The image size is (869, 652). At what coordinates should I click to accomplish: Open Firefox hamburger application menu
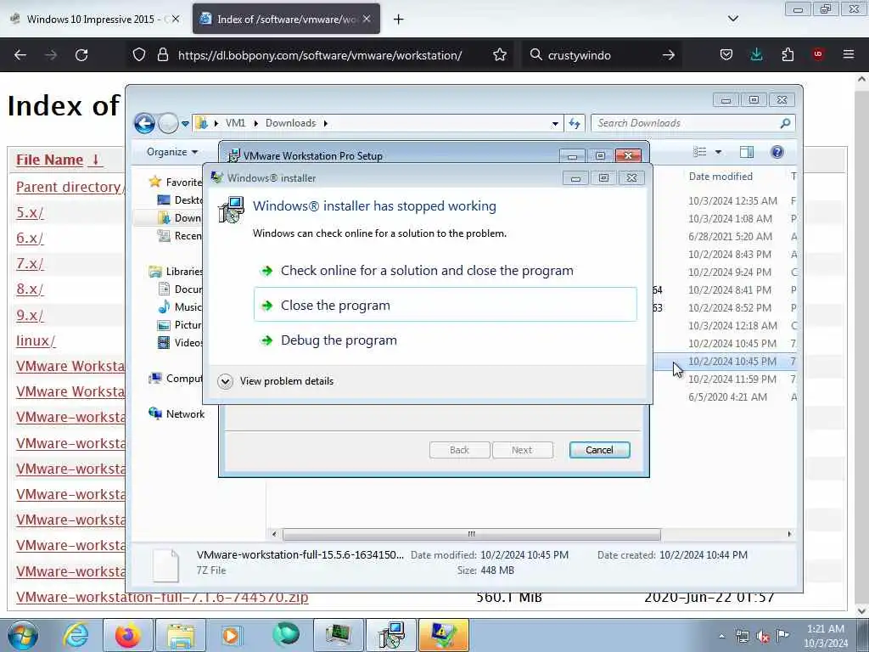[x=849, y=54]
